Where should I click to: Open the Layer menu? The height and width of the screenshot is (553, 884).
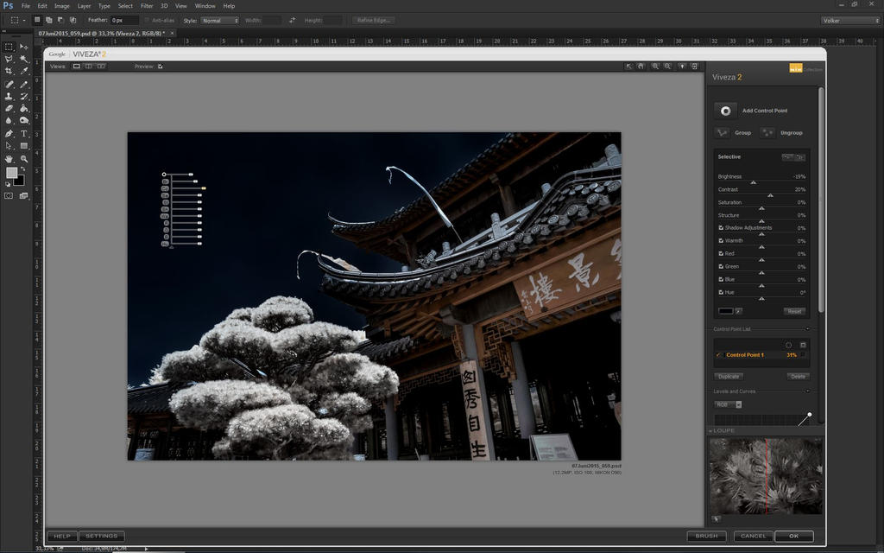point(84,6)
